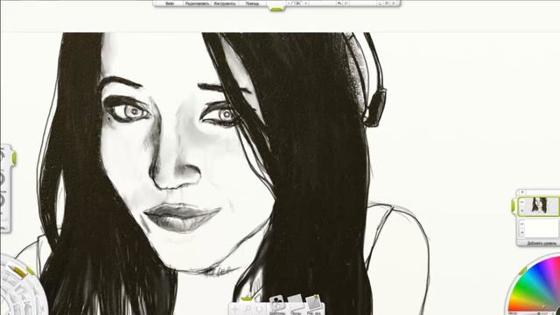Click the zoom out minus button
The image size is (560, 315).
coord(289,3)
